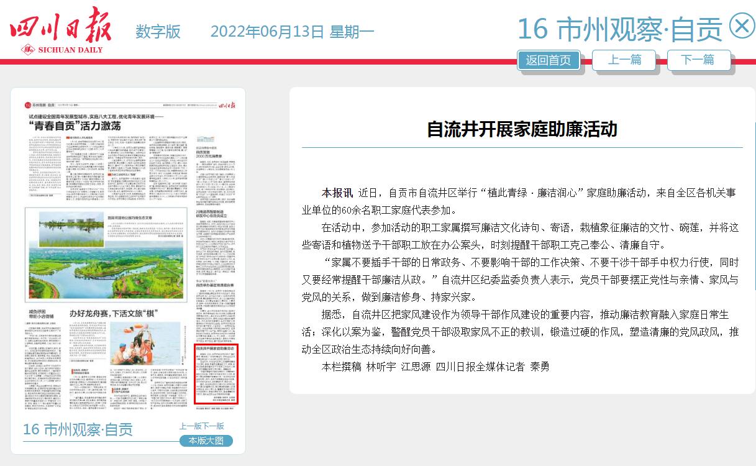Click the top-right heading 16 市州观察·自贡
Viewport: 756px width, 466px height.
pyautogui.click(x=619, y=29)
